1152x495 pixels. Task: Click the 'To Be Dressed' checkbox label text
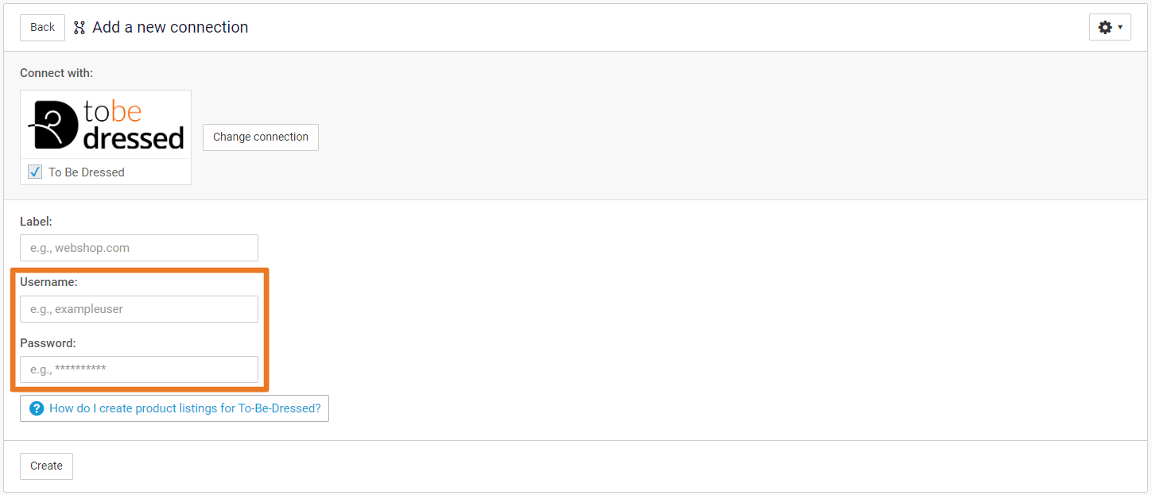coord(87,172)
